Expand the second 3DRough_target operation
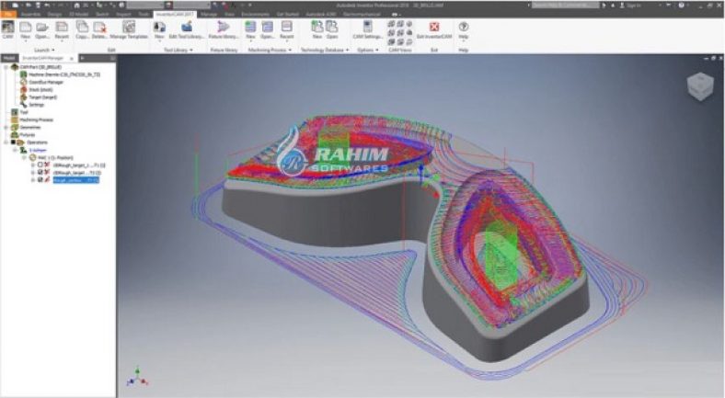725x398 pixels. (33, 172)
